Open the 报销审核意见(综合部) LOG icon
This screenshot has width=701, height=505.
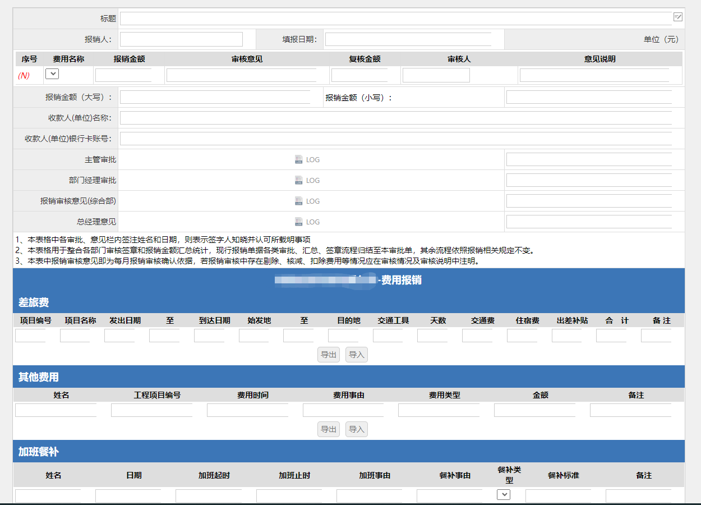coord(299,201)
